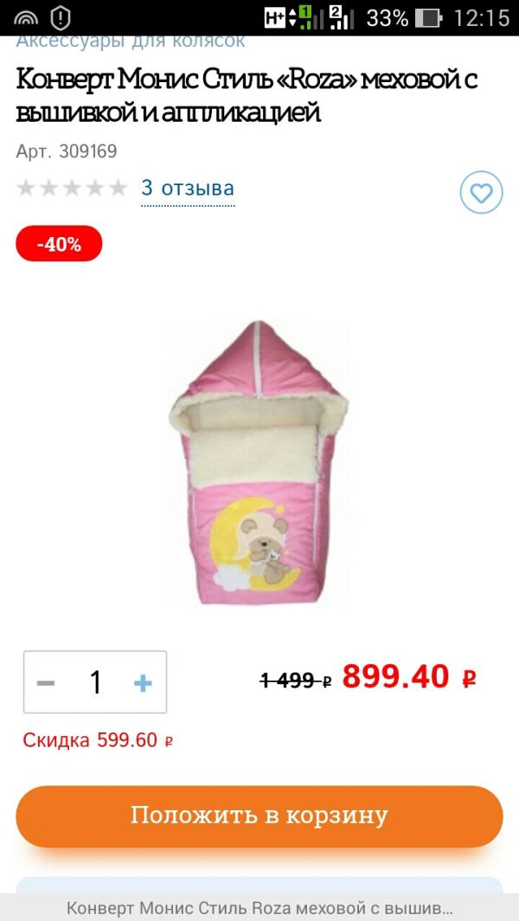Tap the SIM 2 signal strength icon
The height and width of the screenshot is (921, 519).
341,18
